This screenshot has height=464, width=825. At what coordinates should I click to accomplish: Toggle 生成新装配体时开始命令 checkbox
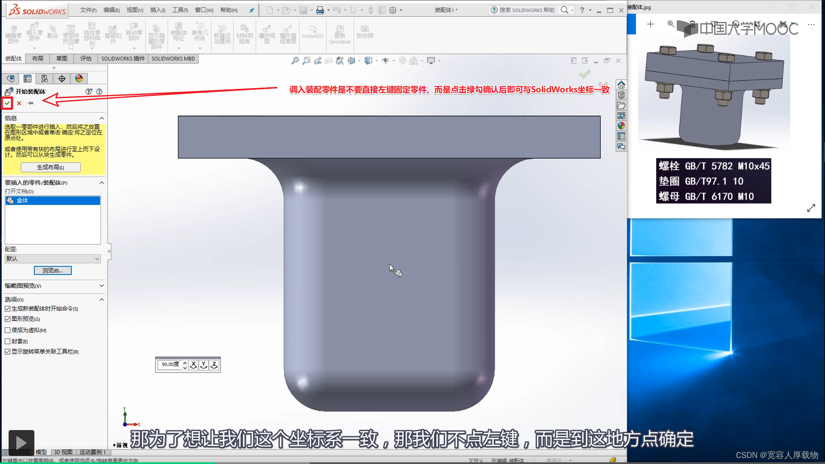(7, 309)
